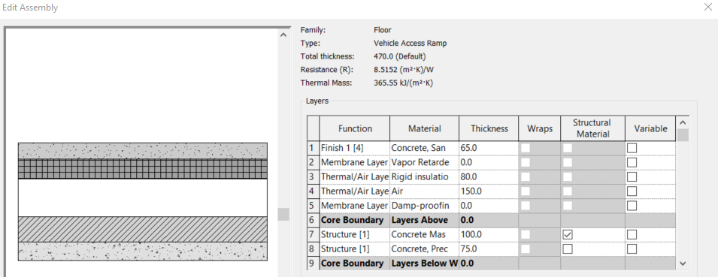Uncheck Structural Material for Concrete Masonry row
This screenshot has width=718, height=277.
point(568,234)
